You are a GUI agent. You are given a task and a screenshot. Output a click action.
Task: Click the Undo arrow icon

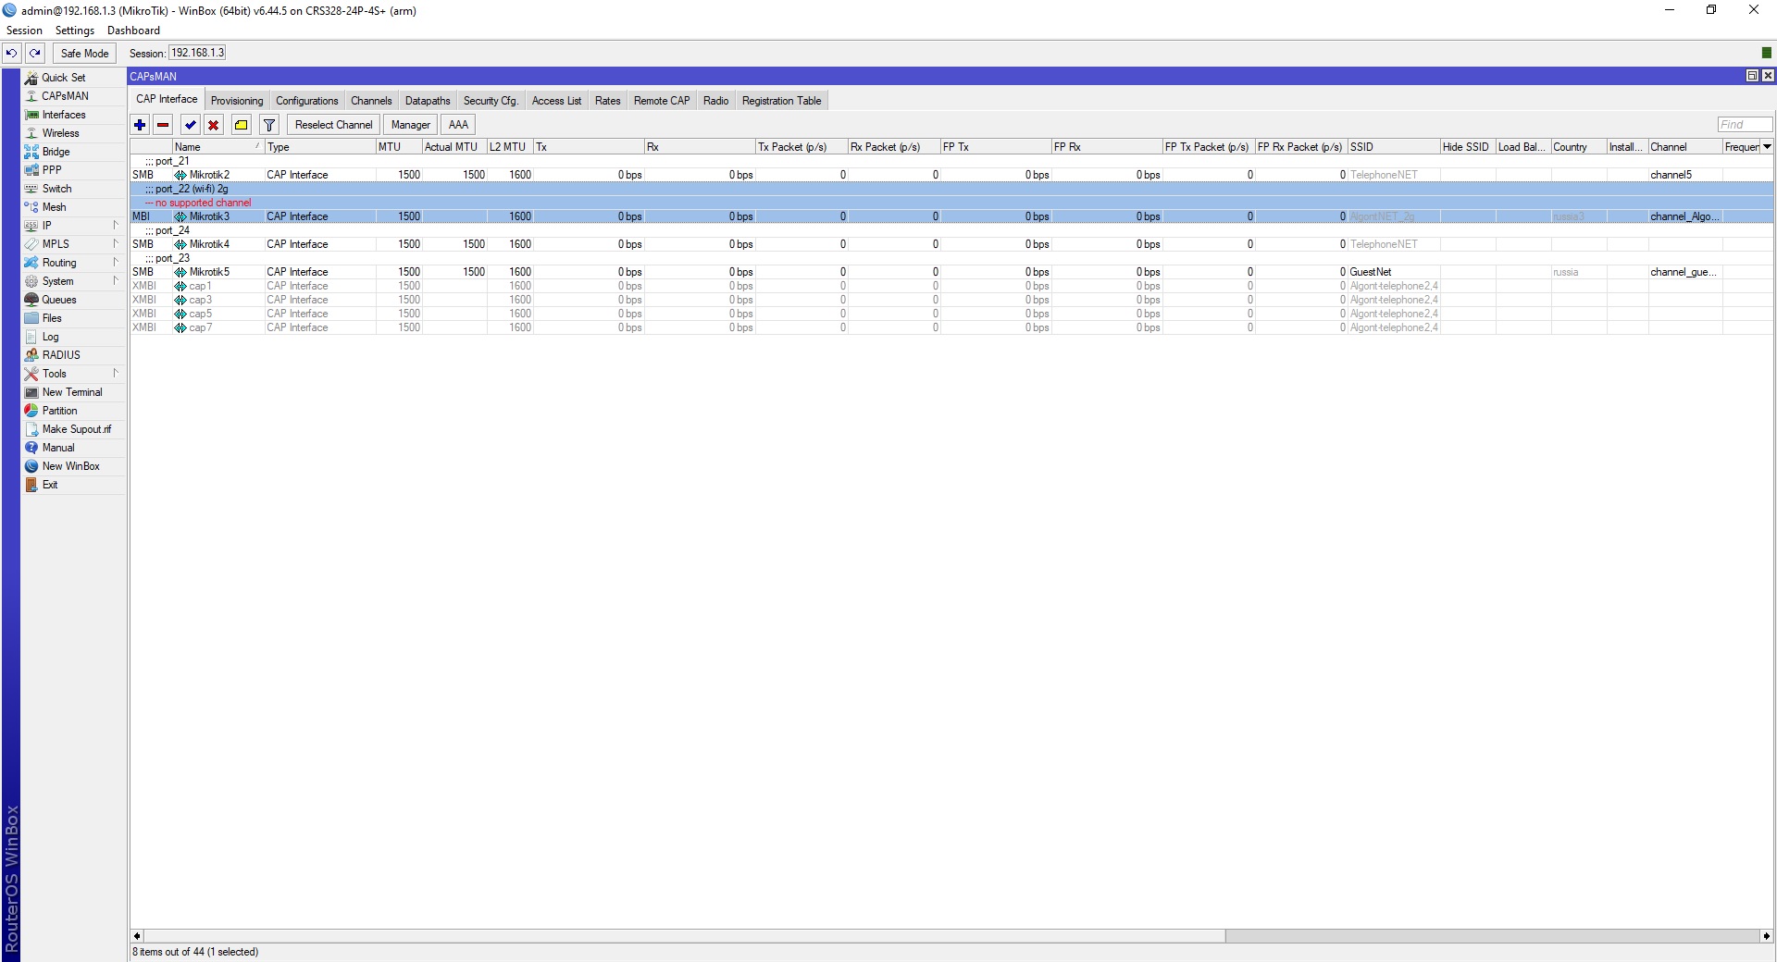(12, 53)
